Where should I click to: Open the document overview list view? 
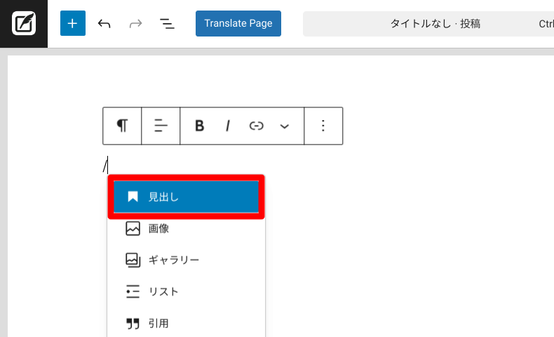click(x=167, y=24)
